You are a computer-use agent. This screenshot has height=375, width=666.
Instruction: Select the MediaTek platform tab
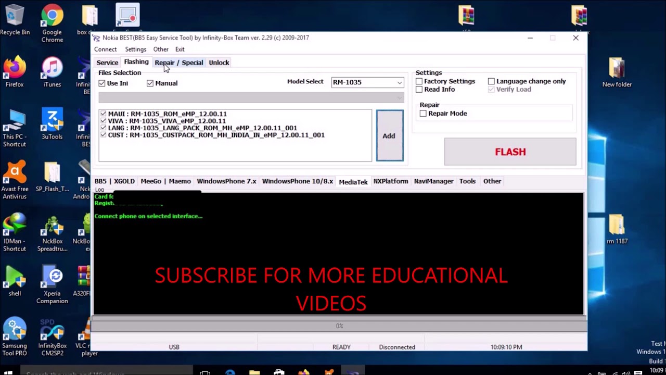(353, 182)
